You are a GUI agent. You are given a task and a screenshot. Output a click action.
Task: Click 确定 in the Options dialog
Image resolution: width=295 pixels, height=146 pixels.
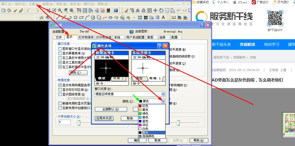tap(137, 140)
